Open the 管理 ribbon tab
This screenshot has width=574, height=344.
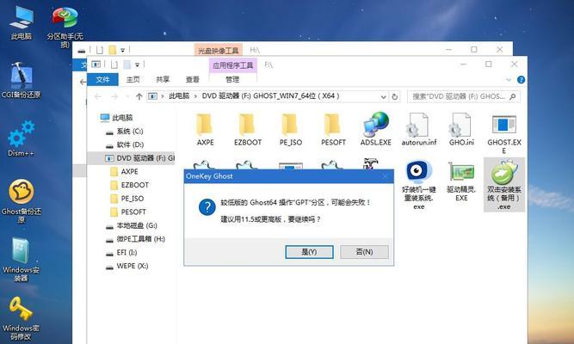232,79
